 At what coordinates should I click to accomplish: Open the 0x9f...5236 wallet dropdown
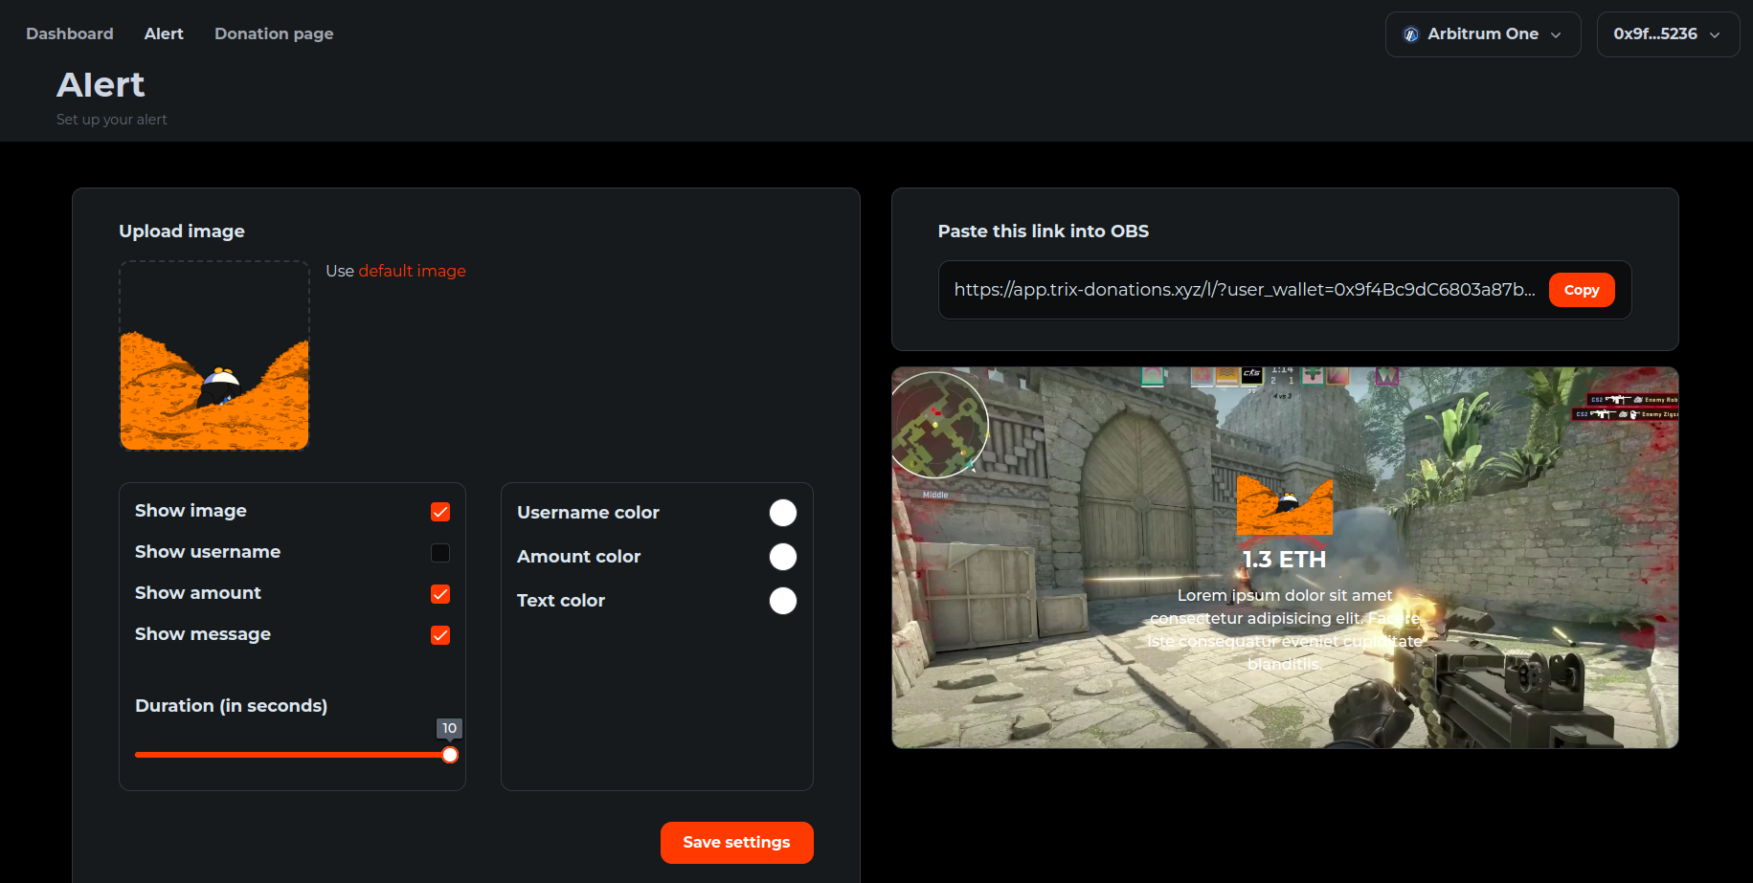point(1667,34)
